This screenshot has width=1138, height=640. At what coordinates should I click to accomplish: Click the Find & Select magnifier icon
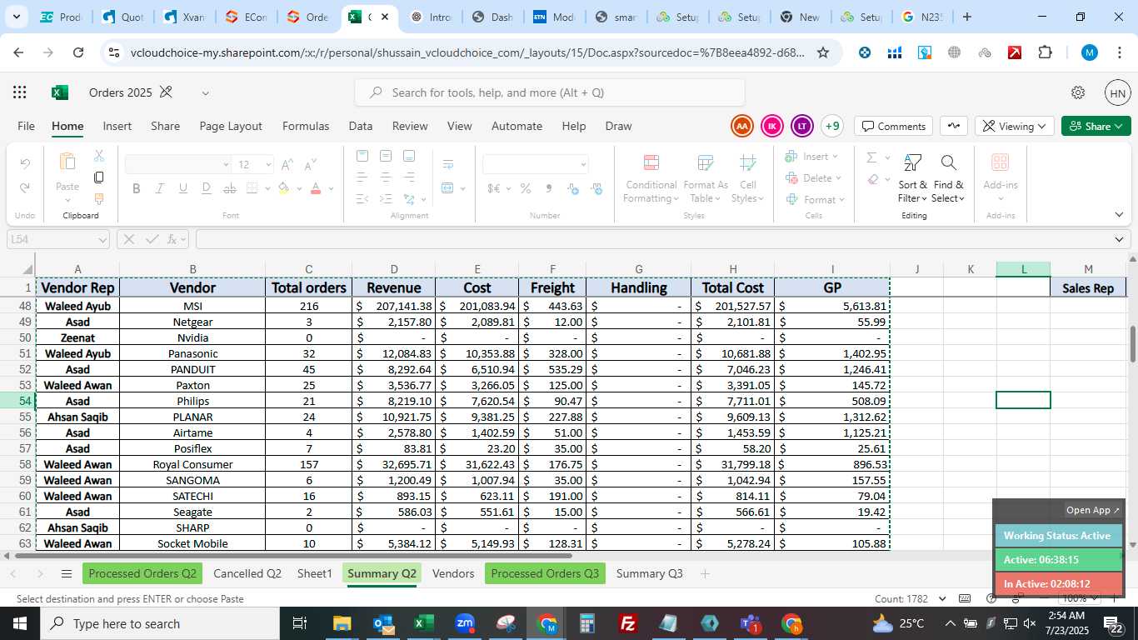click(948, 162)
